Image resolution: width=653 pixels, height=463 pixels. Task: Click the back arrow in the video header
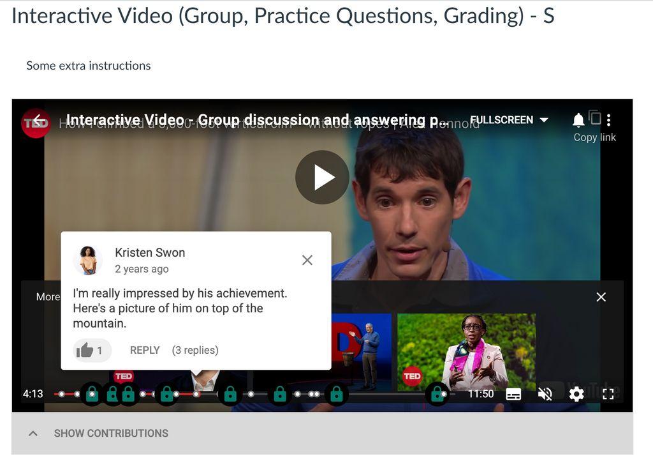[x=39, y=121]
